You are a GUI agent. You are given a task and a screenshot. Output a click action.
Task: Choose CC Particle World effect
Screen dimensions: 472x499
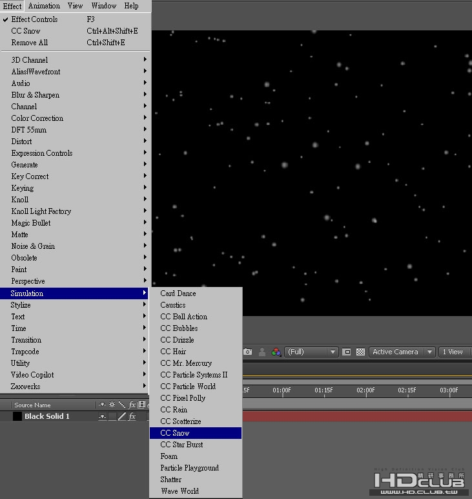point(196,387)
